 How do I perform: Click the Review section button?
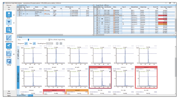coord(9,93)
